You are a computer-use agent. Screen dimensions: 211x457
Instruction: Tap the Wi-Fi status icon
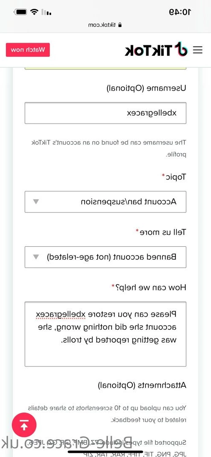pos(35,12)
